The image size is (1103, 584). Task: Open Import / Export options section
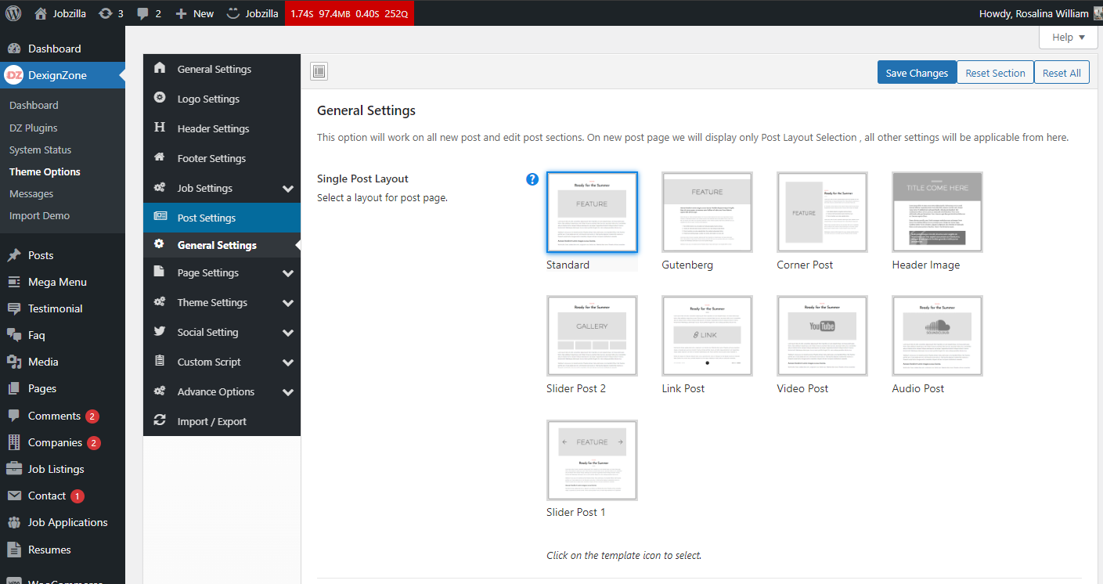(211, 421)
